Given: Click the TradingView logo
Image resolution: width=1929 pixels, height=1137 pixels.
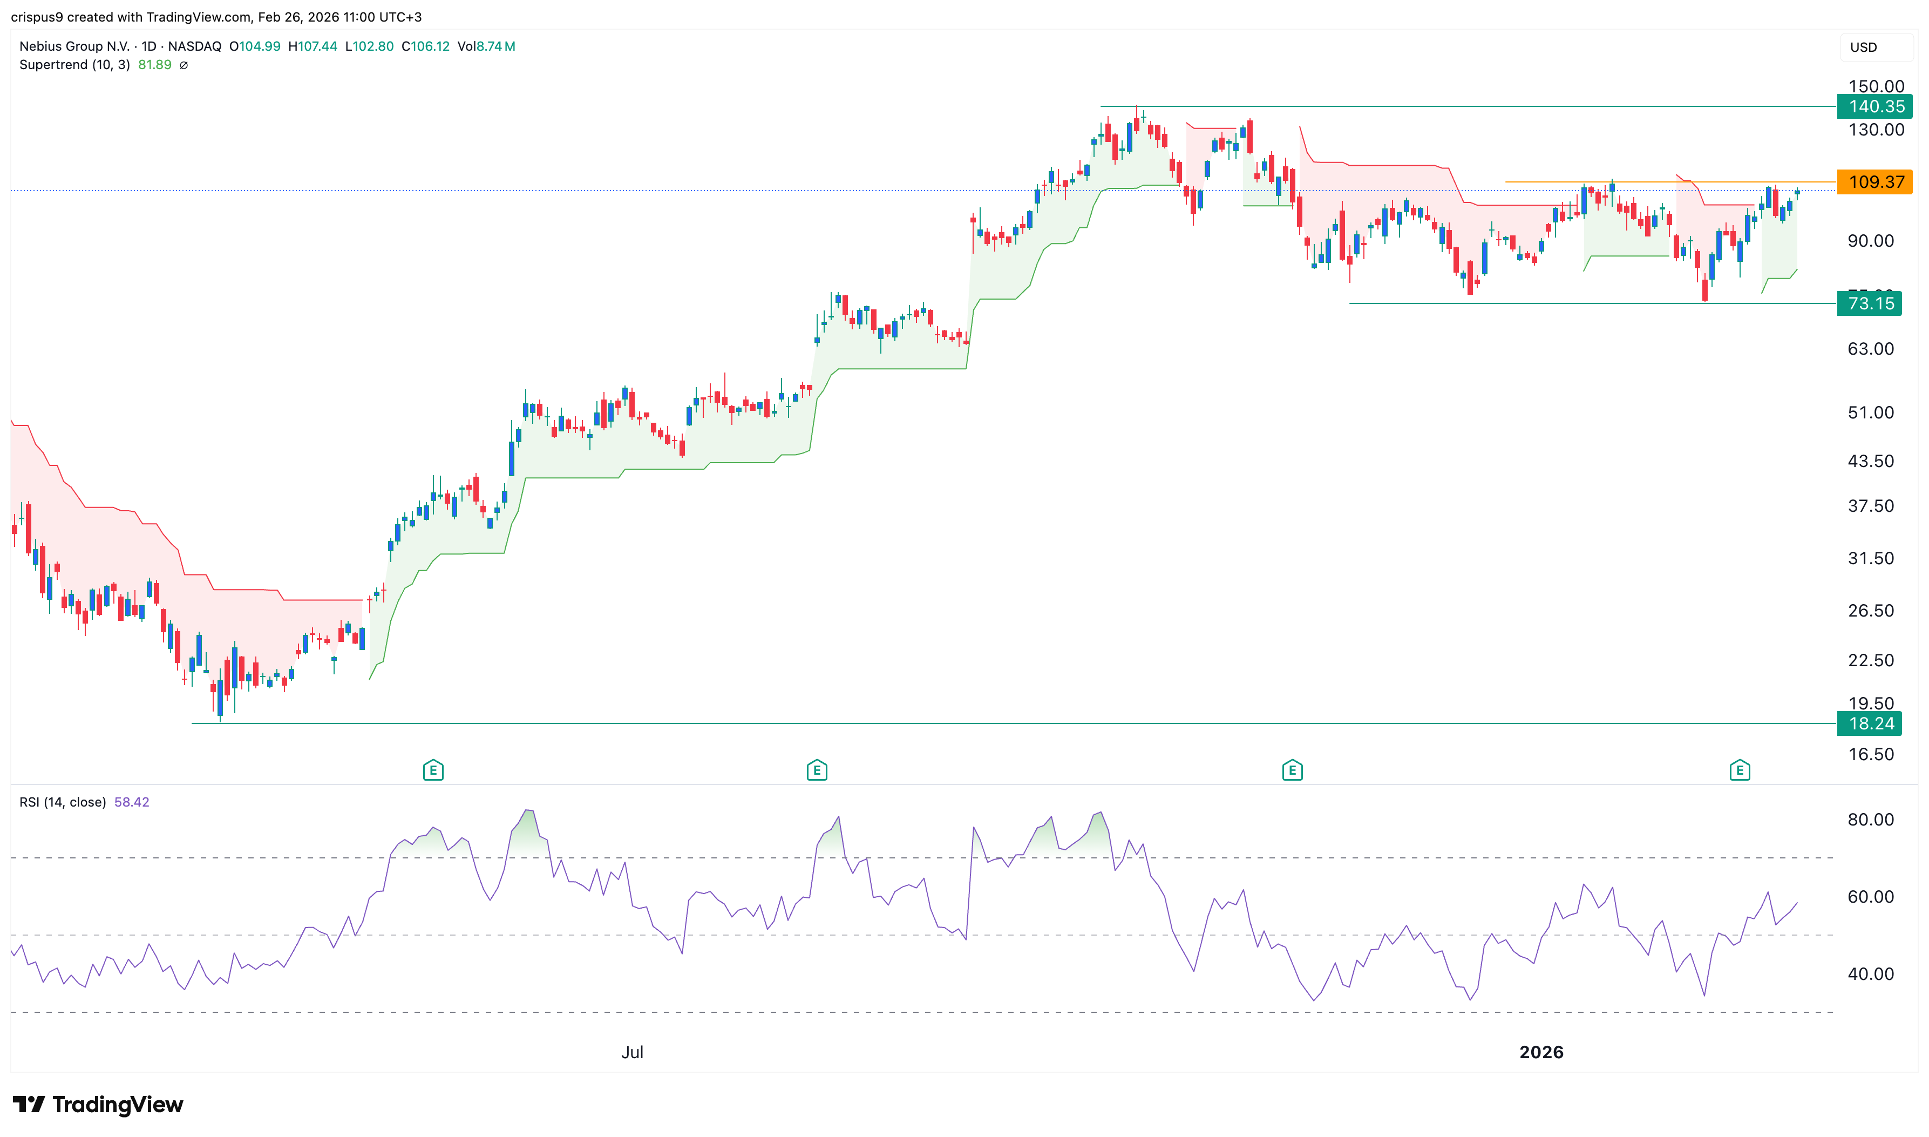Looking at the screenshot, I should [x=98, y=1104].
